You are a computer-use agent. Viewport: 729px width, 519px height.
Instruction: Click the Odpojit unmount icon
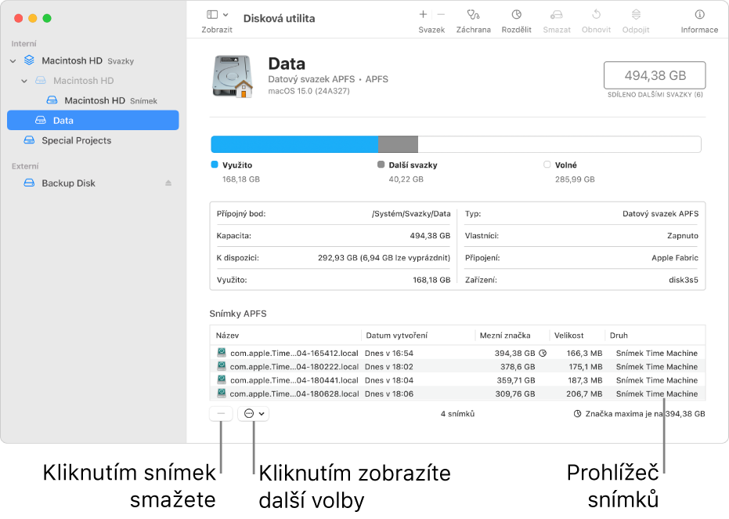[x=636, y=15]
